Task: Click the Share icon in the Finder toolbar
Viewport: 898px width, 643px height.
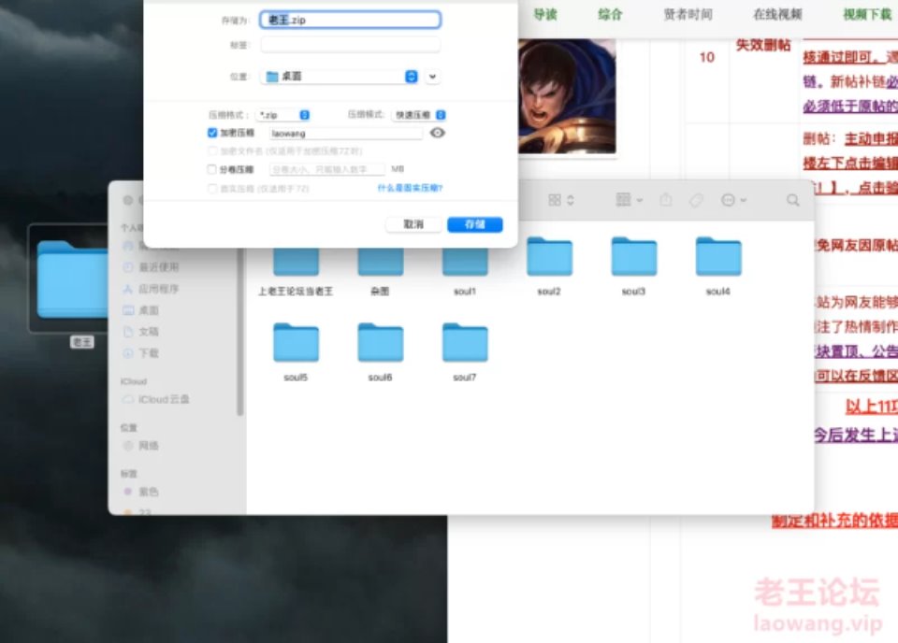Action: pyautogui.click(x=665, y=199)
